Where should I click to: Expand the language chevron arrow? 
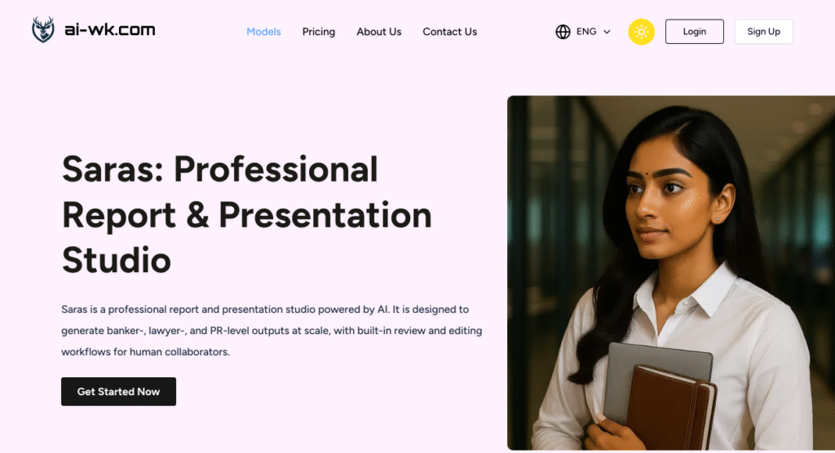coord(607,32)
